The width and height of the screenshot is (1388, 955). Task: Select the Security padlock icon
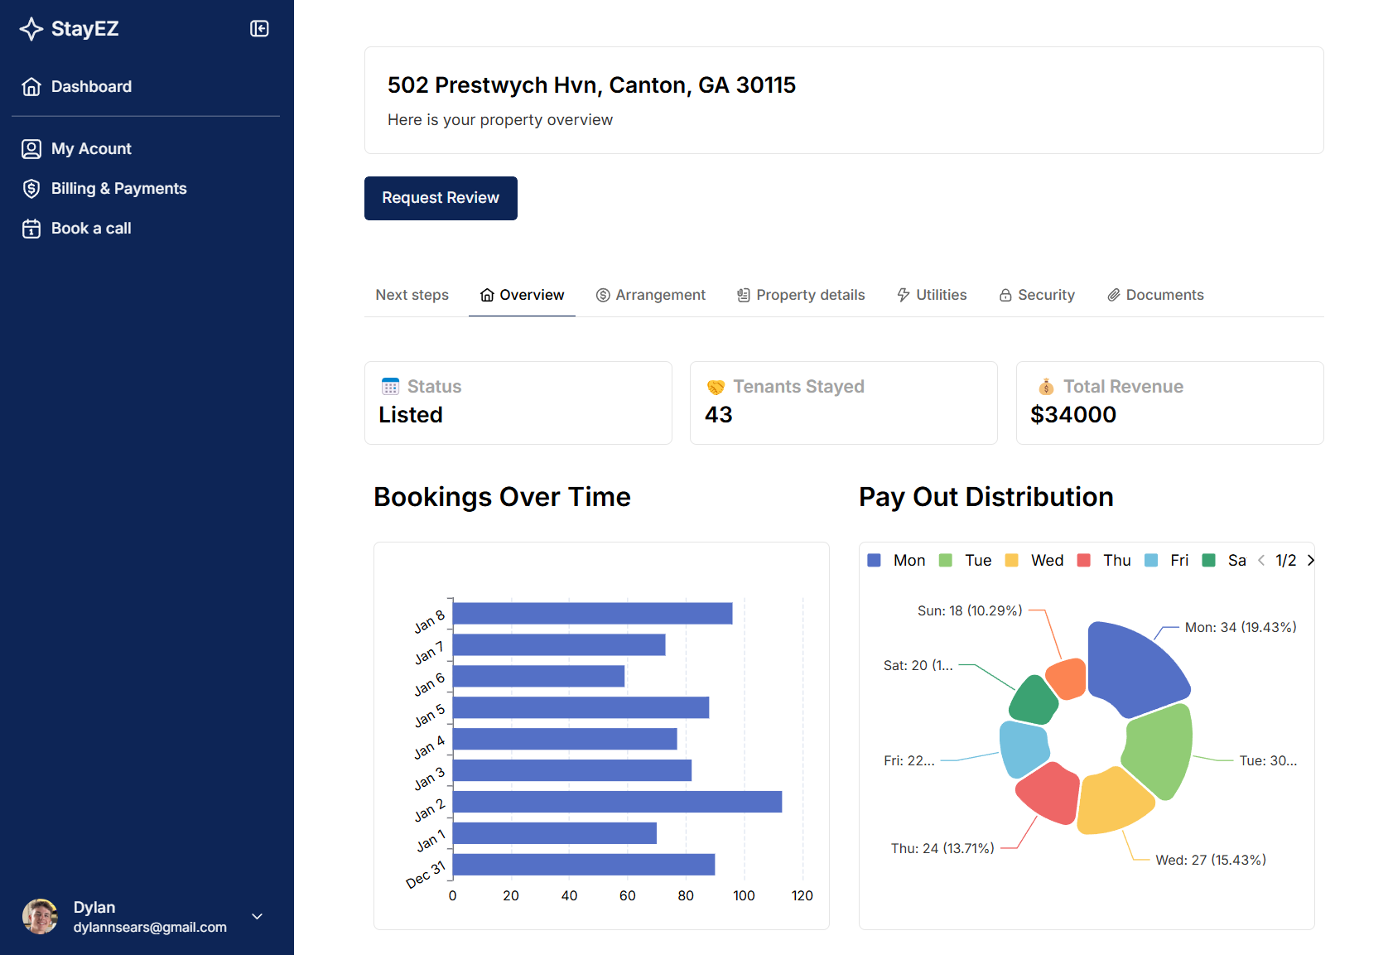pos(1005,295)
